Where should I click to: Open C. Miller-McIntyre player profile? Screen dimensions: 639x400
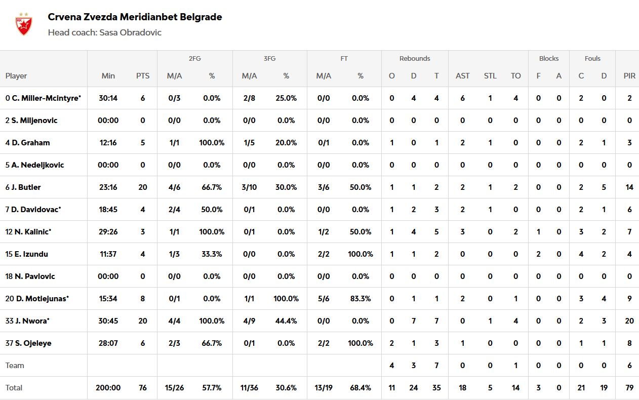pyautogui.click(x=46, y=98)
